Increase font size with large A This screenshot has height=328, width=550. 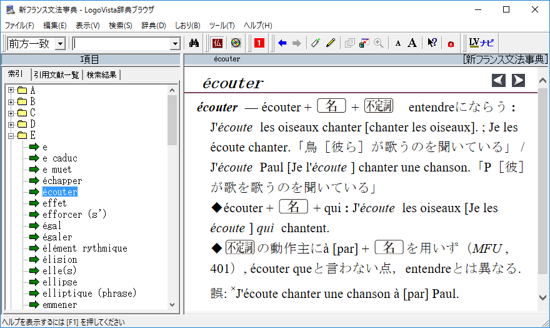[412, 43]
